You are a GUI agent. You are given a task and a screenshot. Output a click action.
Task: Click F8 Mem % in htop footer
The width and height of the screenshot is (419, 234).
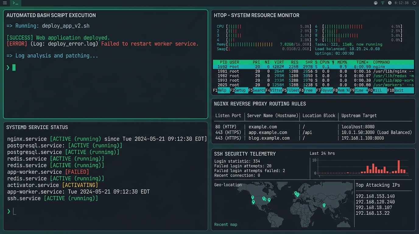pyautogui.click(x=341, y=90)
